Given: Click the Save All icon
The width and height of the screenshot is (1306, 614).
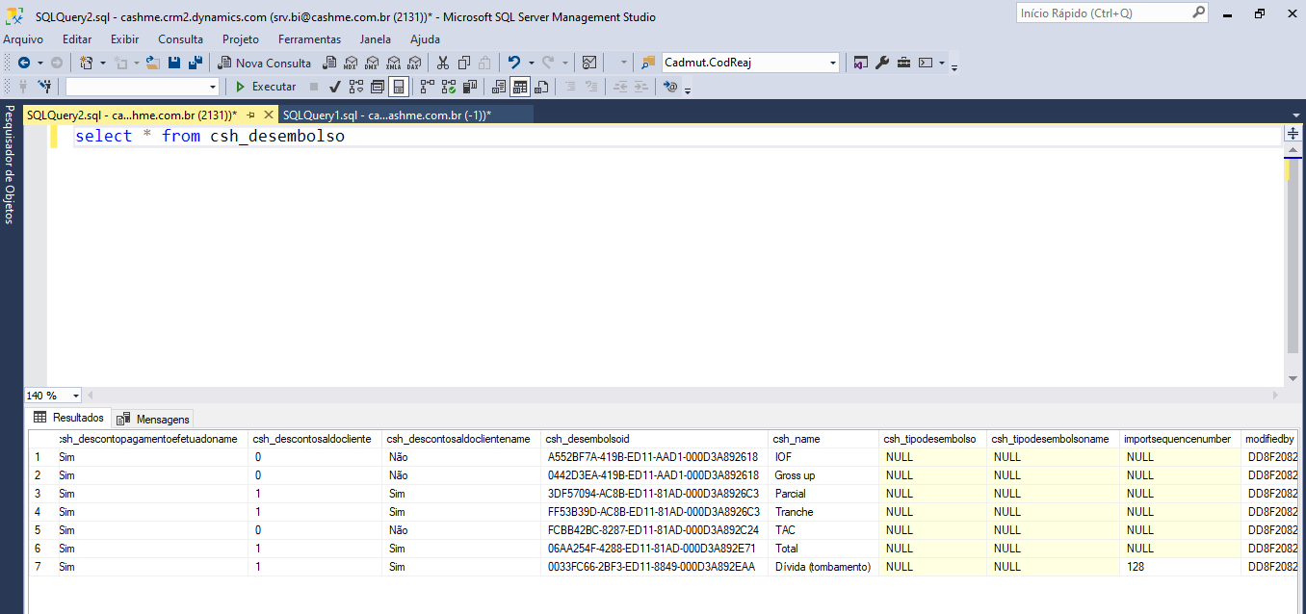Looking at the screenshot, I should (x=196, y=63).
